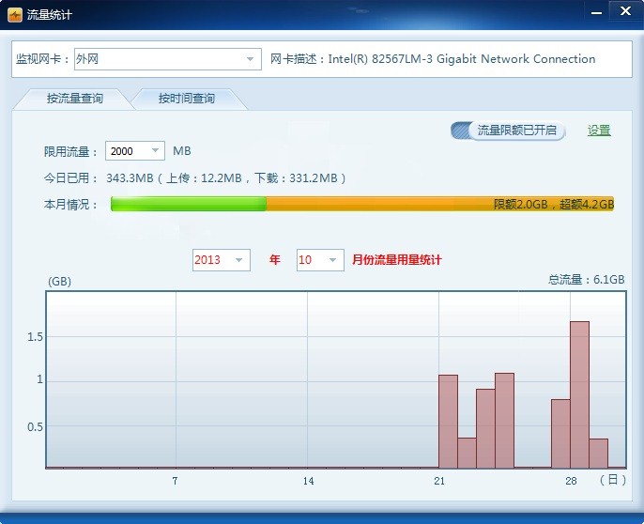The width and height of the screenshot is (644, 524).
Task: Click the green portion of the 本月情况 bar
Action: coord(188,204)
